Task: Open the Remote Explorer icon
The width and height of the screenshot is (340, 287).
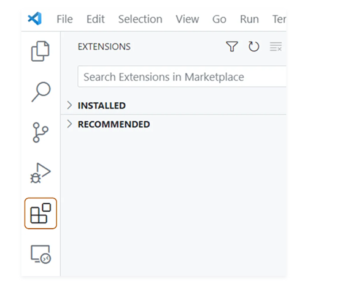Action: 41,254
